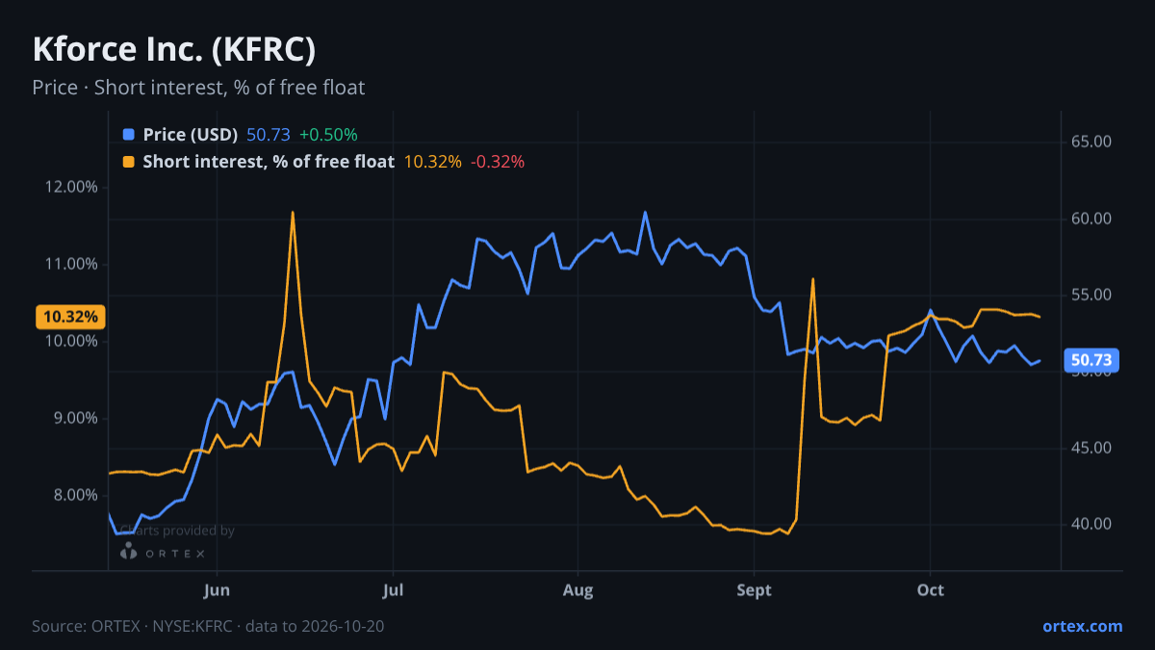Click the 60.00 right axis label
1155x650 pixels.
click(x=1091, y=219)
